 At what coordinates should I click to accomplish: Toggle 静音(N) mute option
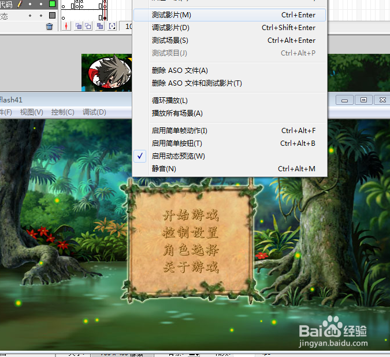point(229,169)
